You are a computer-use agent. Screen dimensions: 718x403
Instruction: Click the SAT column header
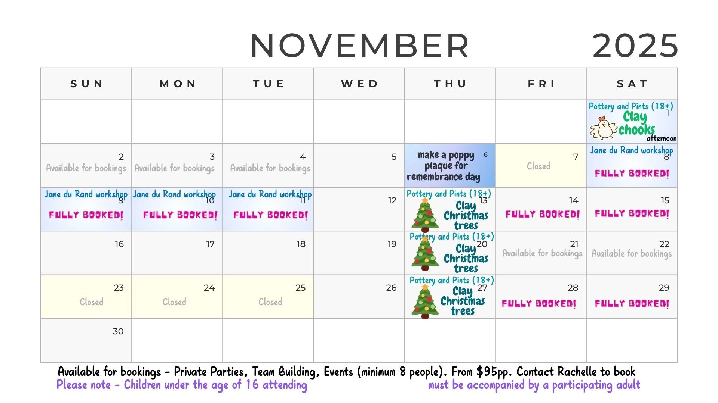pos(632,84)
